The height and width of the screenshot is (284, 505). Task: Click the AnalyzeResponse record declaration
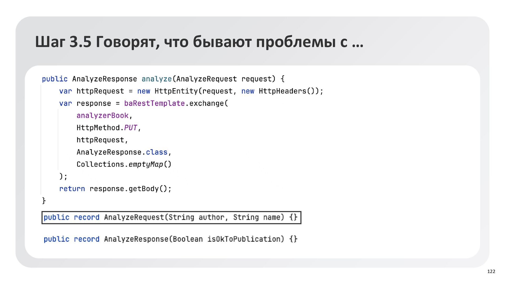[x=170, y=239]
